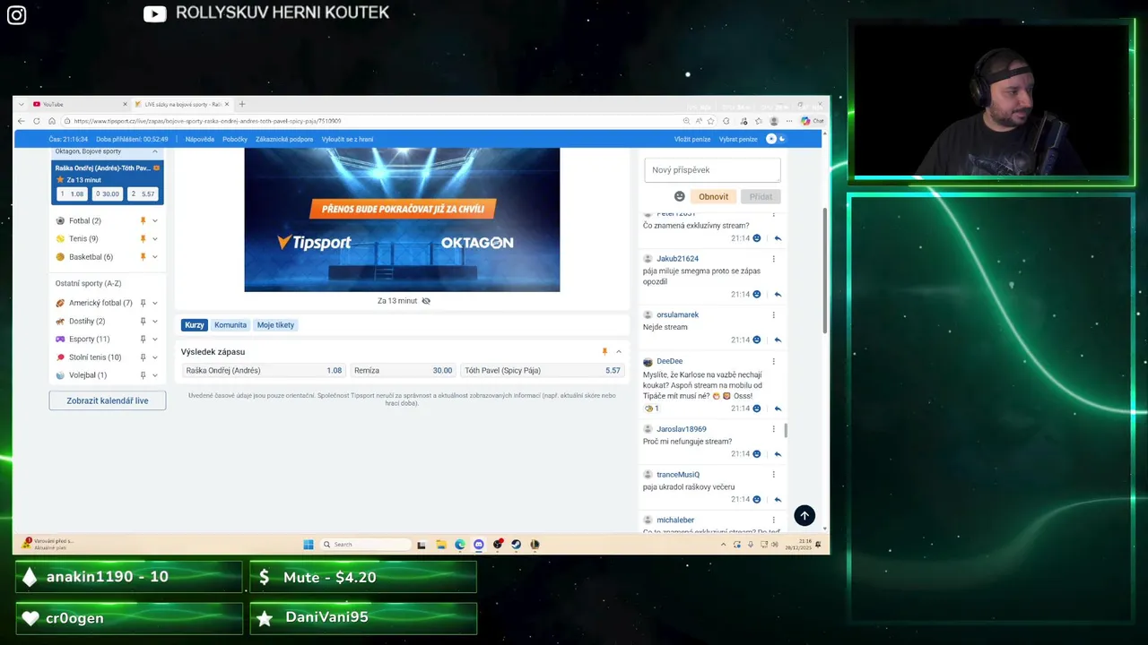Viewport: 1148px width, 645px height.
Task: Open Vložit peníze link
Action: point(692,139)
